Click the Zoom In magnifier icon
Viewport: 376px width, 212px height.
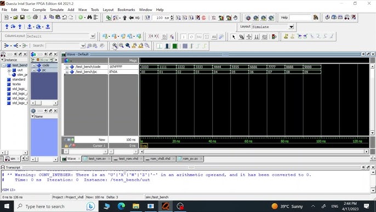[x=115, y=46]
